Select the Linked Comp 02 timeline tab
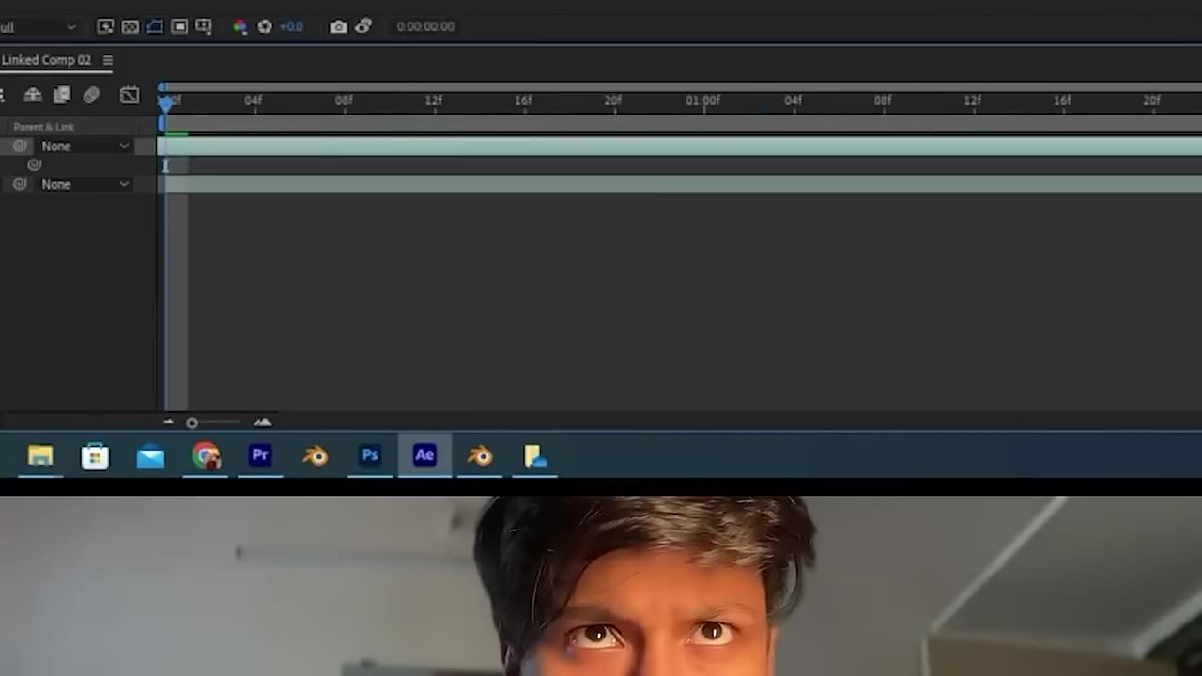1202x676 pixels. (46, 60)
